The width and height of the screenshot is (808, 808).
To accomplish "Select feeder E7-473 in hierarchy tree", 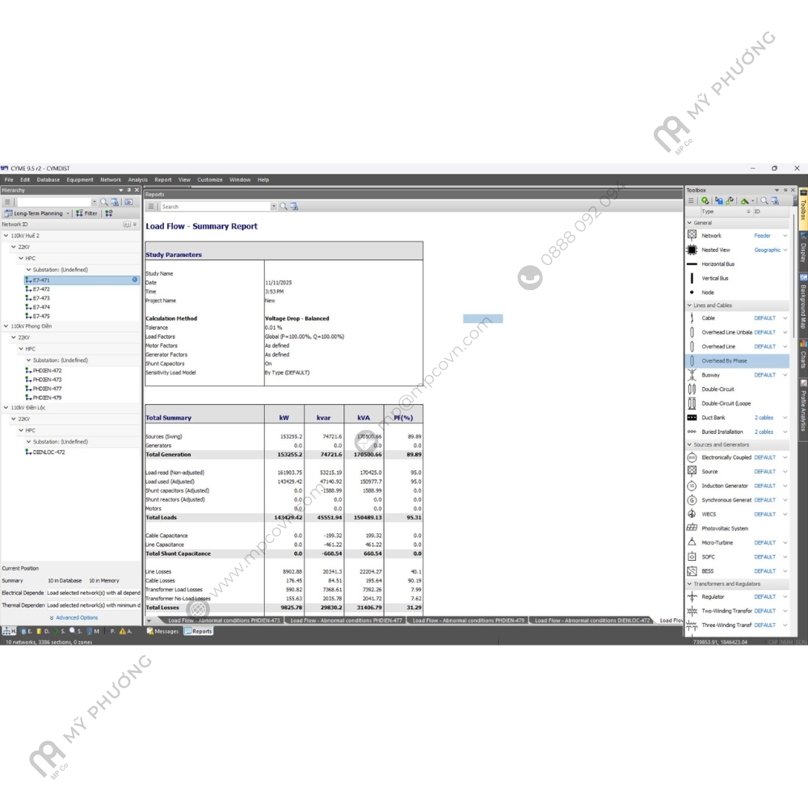I will coord(41,298).
